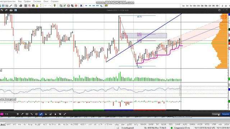This screenshot has height=129, width=230.
Task: Click the dark blue X toolbar icon
Action: pyautogui.click(x=81, y=6)
